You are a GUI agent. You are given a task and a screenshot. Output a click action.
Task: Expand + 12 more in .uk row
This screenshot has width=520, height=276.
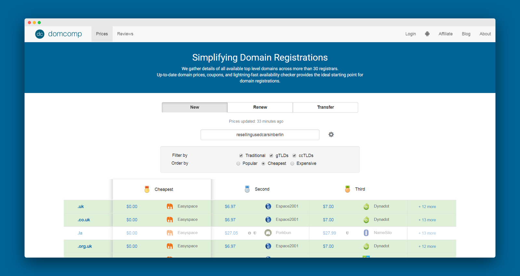427,207
